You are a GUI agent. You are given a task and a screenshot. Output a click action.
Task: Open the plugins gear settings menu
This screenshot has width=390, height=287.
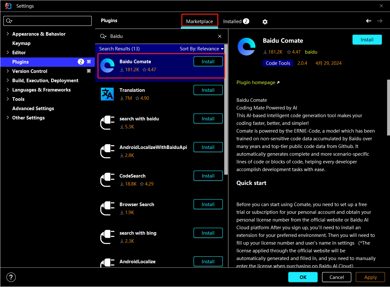pyautogui.click(x=265, y=22)
